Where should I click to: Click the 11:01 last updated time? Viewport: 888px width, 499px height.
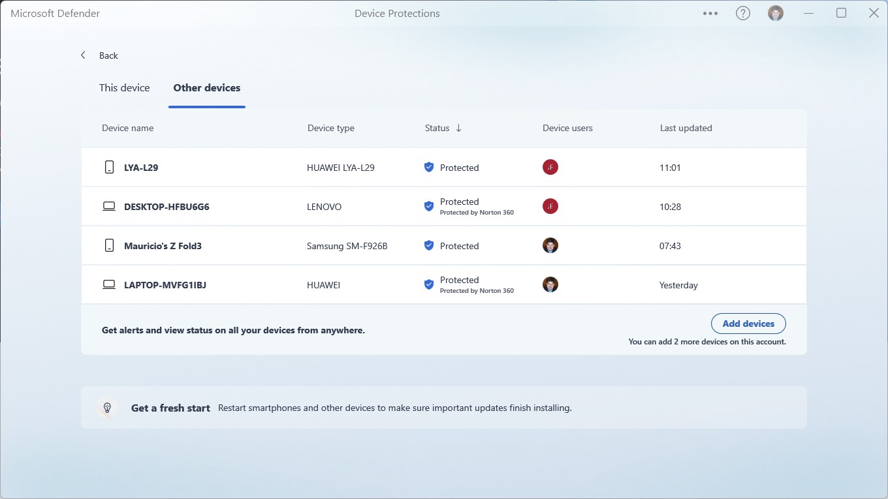pyautogui.click(x=670, y=168)
